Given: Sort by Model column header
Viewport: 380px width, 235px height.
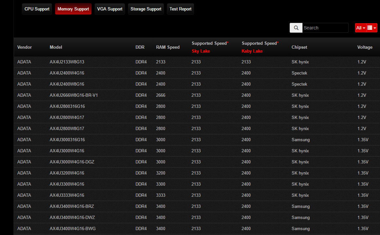Looking at the screenshot, I should tap(56, 47).
